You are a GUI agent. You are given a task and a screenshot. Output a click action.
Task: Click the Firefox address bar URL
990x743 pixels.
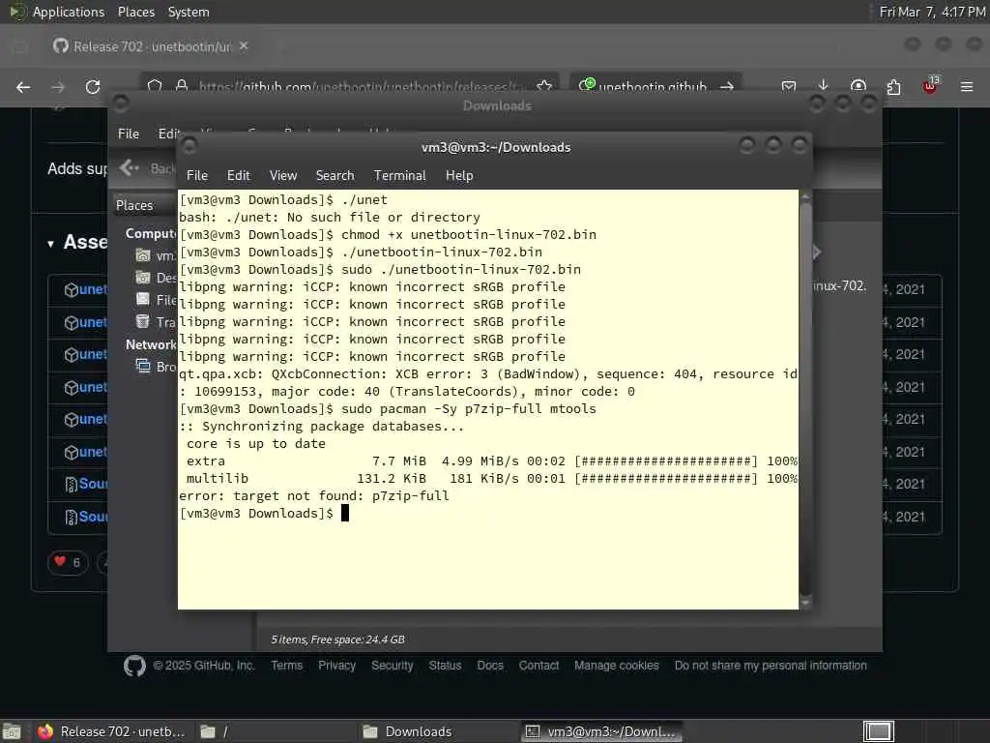tap(360, 86)
